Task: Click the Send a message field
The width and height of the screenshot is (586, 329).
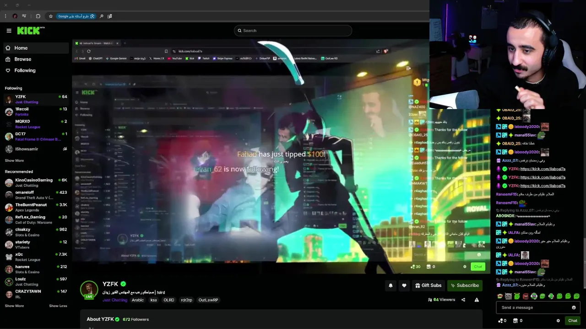Action: (538, 308)
